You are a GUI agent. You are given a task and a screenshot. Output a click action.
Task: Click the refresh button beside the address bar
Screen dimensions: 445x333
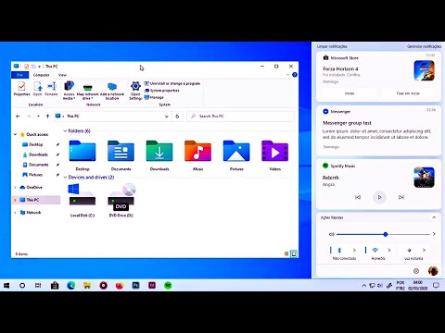(x=177, y=117)
